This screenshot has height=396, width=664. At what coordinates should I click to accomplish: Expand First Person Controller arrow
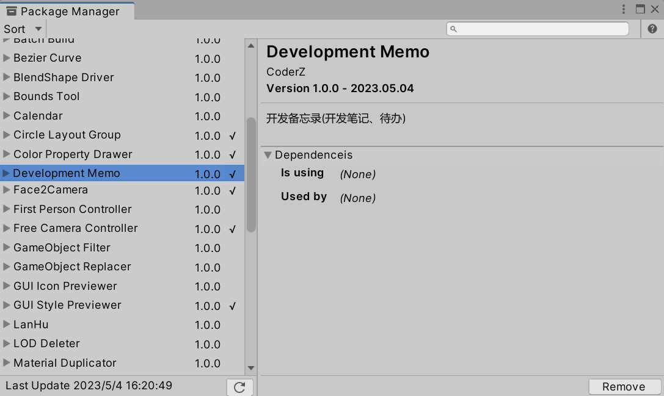pyautogui.click(x=6, y=209)
